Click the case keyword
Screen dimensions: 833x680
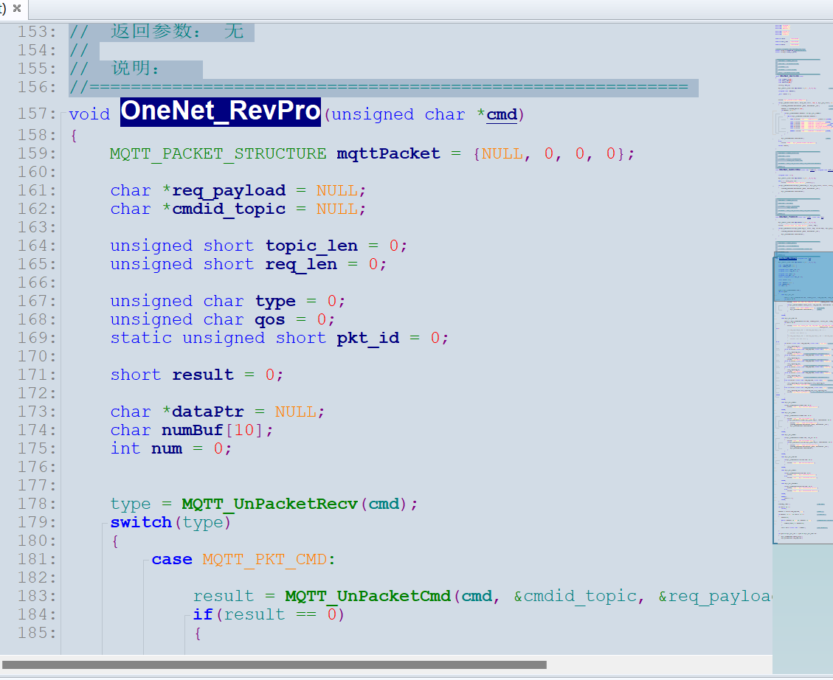[x=172, y=560]
